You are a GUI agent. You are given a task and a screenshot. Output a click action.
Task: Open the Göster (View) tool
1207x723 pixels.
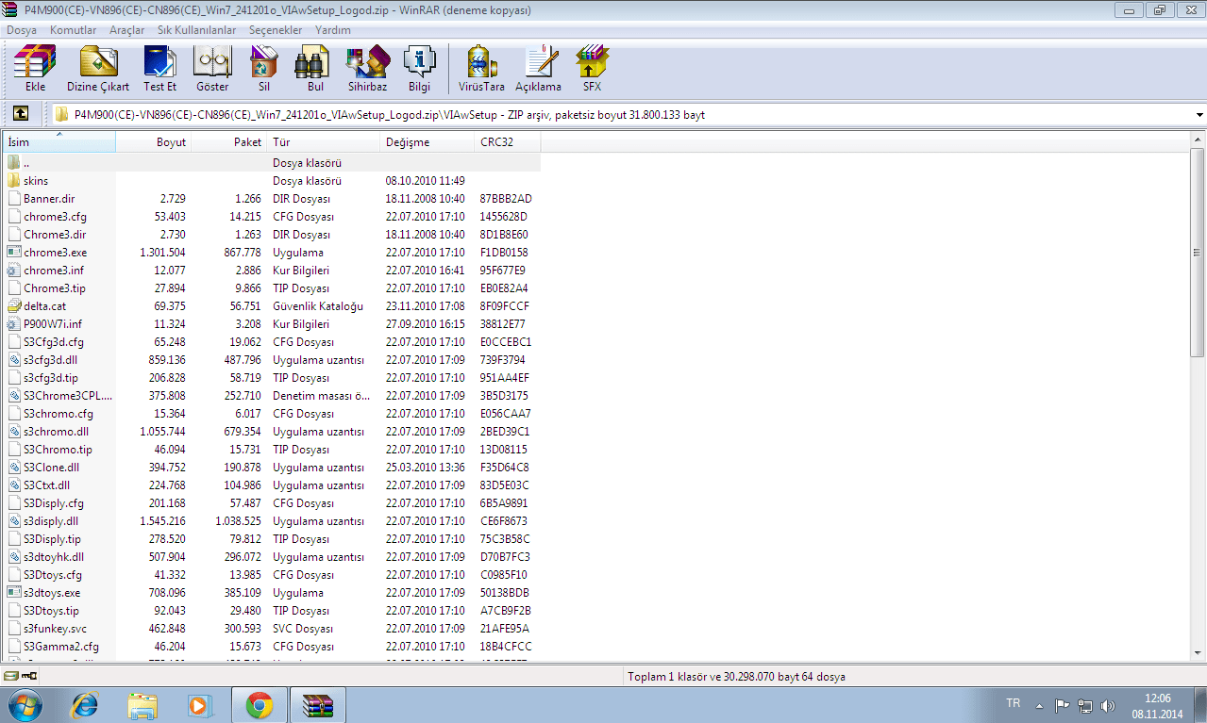(212, 68)
